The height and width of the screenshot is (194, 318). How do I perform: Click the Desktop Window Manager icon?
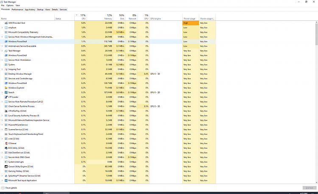[6, 74]
